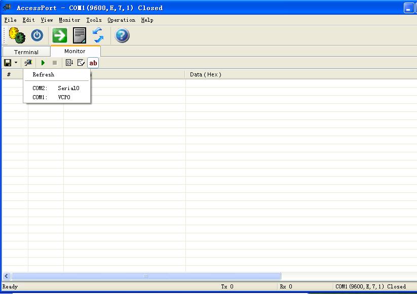Image resolution: width=417 pixels, height=294 pixels.
Task: Click the green arrow transfer icon
Action: (60, 35)
